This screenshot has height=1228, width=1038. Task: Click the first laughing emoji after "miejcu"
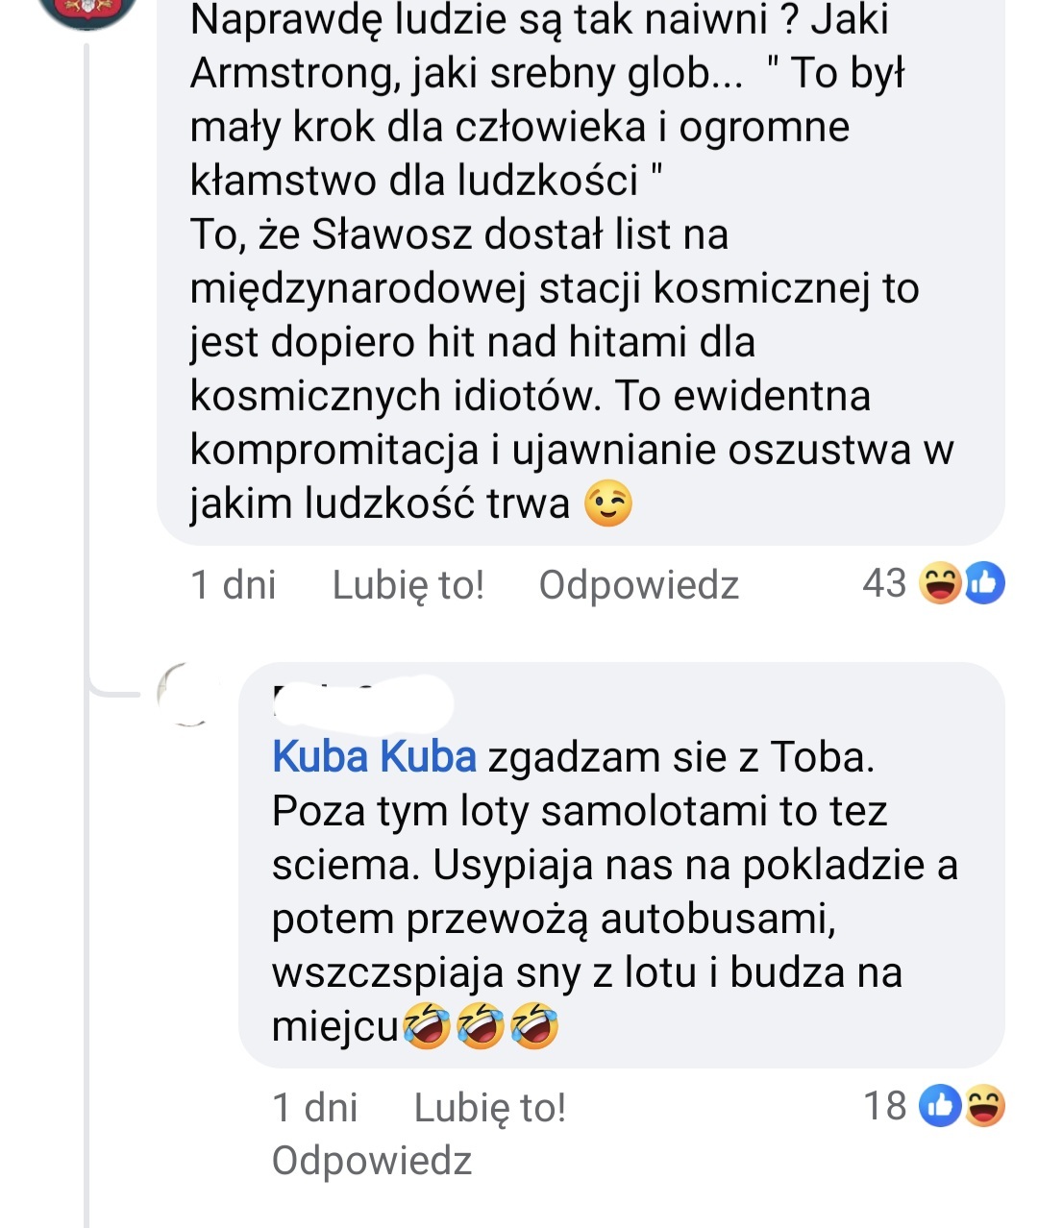click(426, 1025)
